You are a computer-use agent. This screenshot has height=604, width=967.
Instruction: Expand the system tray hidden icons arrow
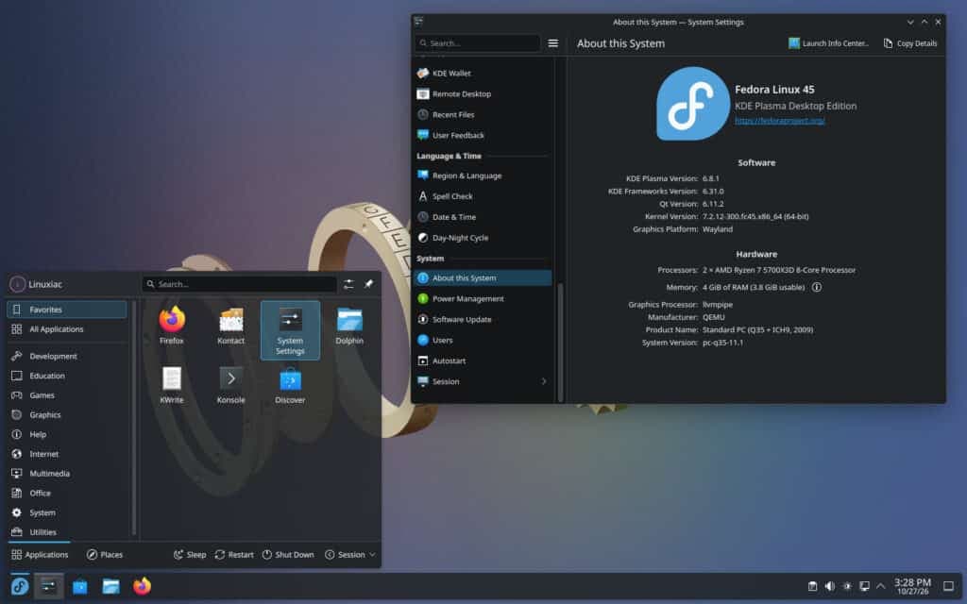click(x=881, y=586)
